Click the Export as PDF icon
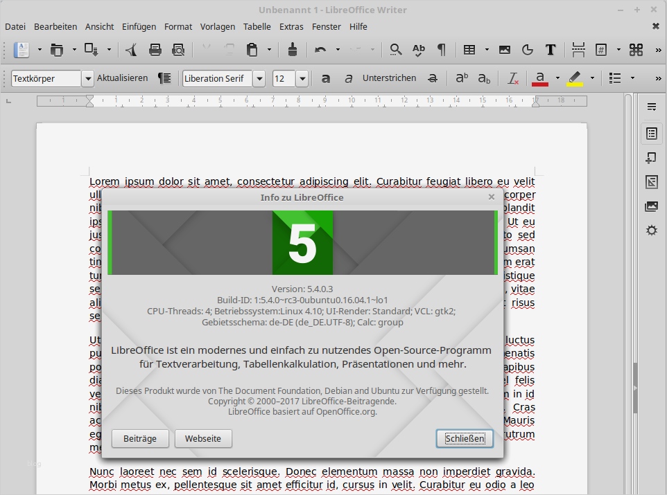Screen dimensions: 667x495 pyautogui.click(x=131, y=50)
